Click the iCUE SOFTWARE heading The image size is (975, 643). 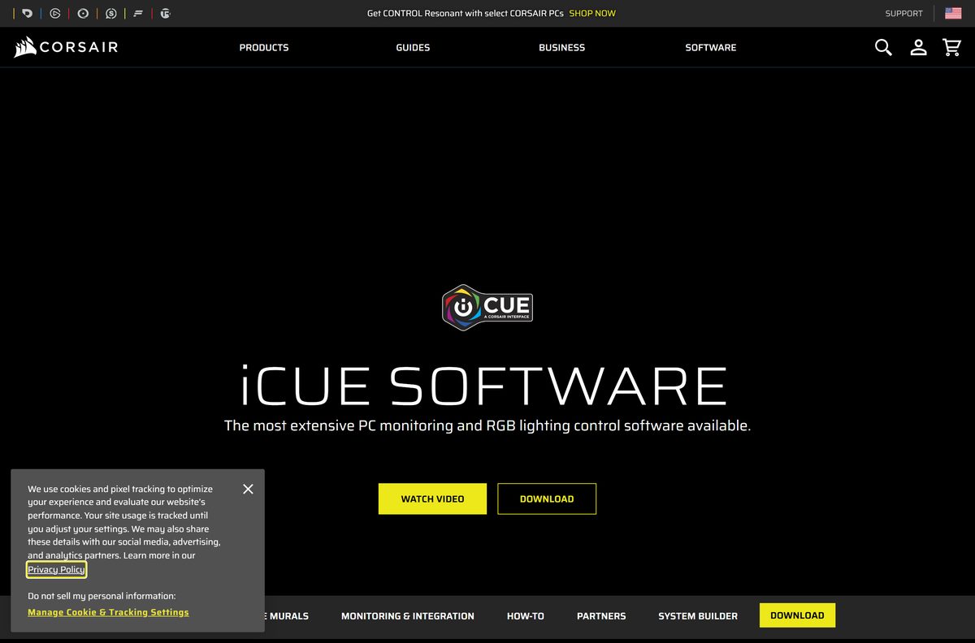(x=484, y=386)
